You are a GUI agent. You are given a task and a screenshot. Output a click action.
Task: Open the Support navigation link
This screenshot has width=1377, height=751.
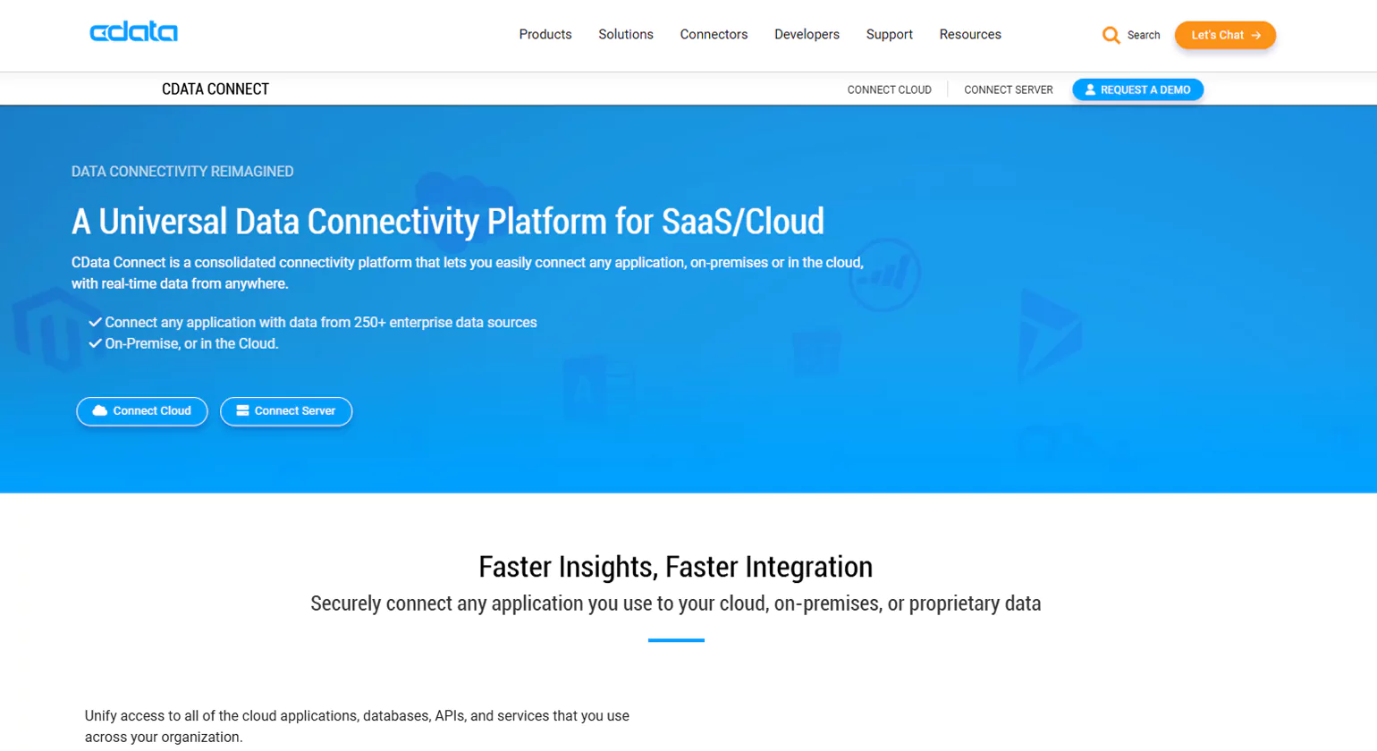click(x=889, y=34)
